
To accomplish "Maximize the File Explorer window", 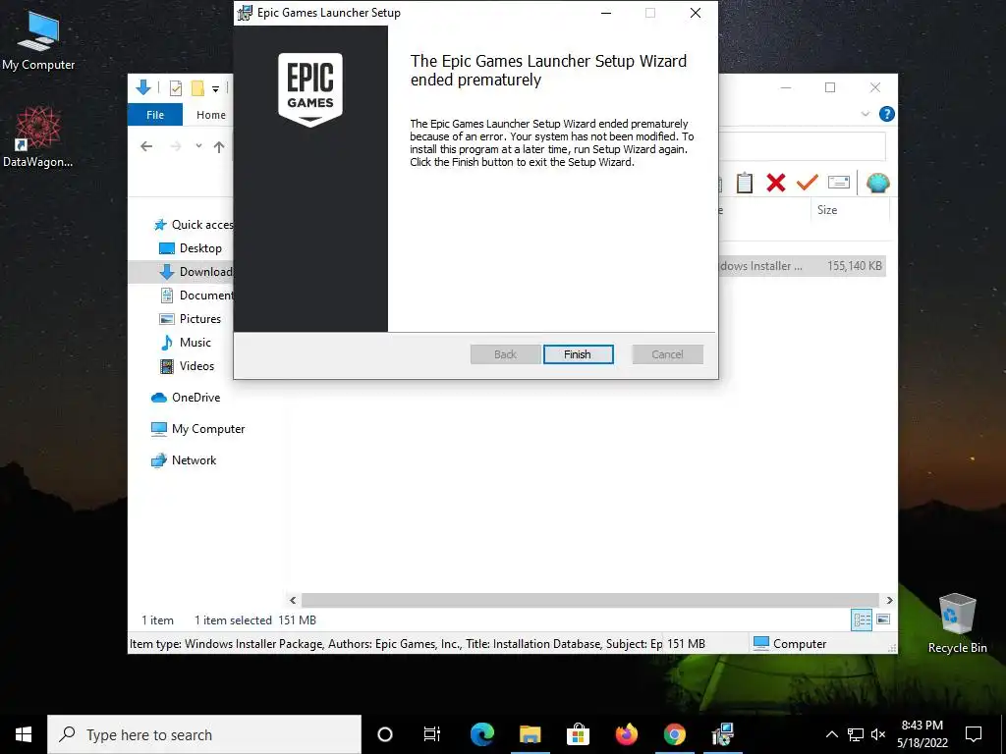I will 830,87.
